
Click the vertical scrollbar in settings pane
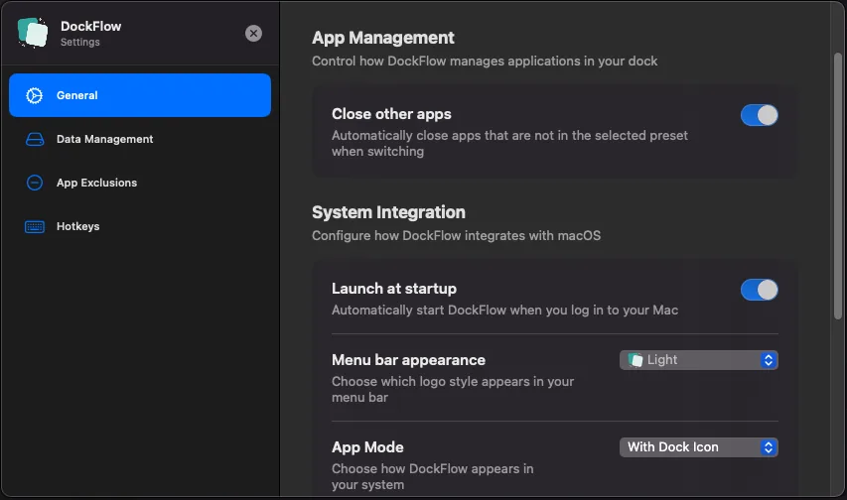click(x=838, y=187)
